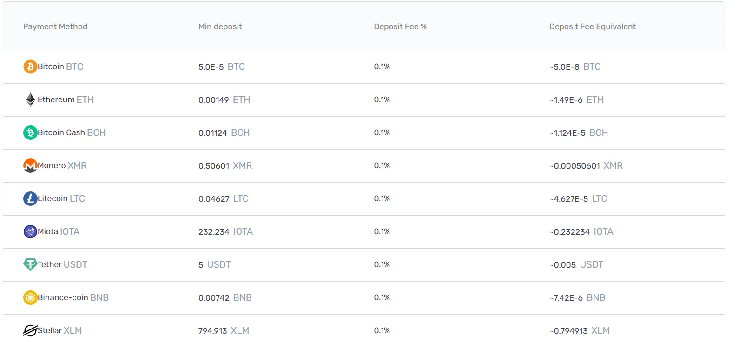The width and height of the screenshot is (739, 342).
Task: Click the Bitcoin Cash BCH name label
Action: 72,132
